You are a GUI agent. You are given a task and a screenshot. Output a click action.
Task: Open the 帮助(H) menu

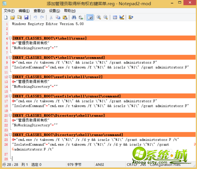pyautogui.click(x=70, y=11)
